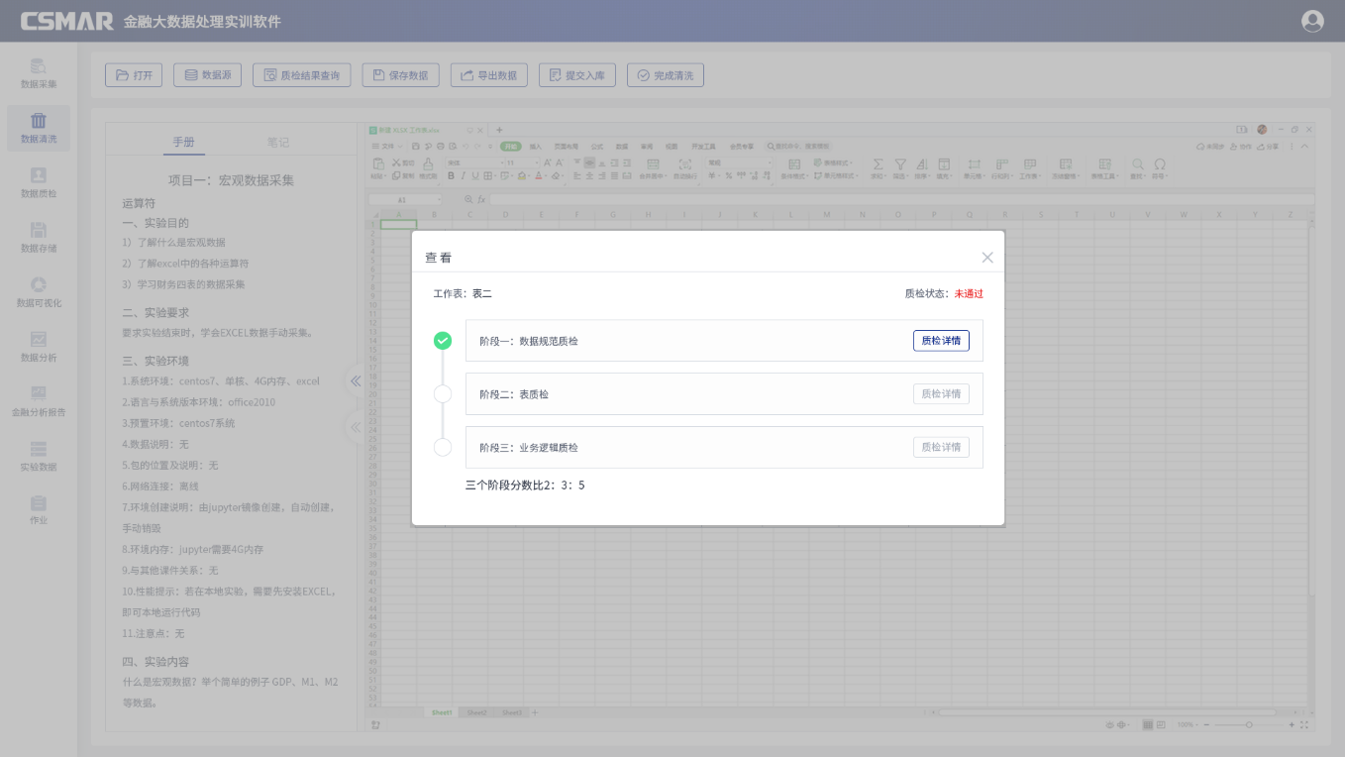Viewport: 1345px width, 757px height.
Task: Click the 完成清洗 toolbar button
Action: pos(665,75)
